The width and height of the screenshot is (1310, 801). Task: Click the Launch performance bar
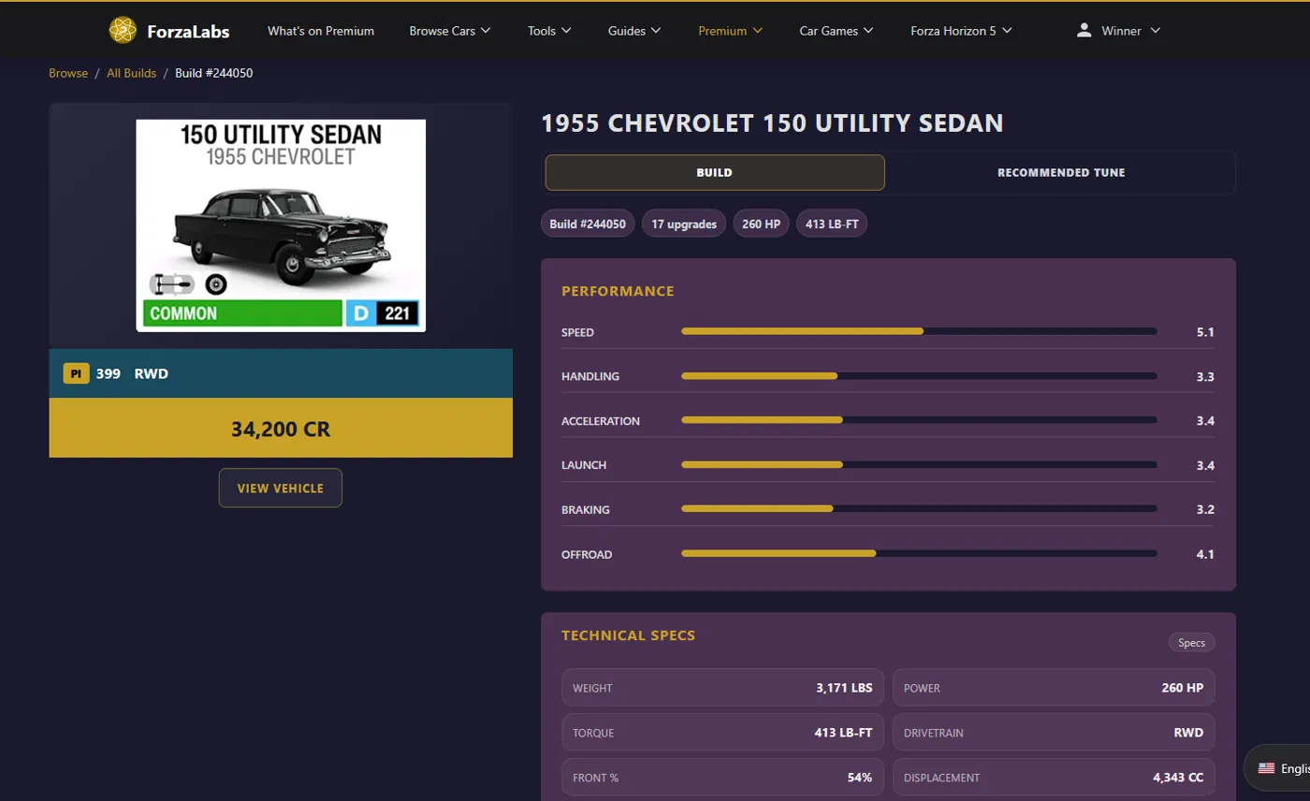point(919,465)
